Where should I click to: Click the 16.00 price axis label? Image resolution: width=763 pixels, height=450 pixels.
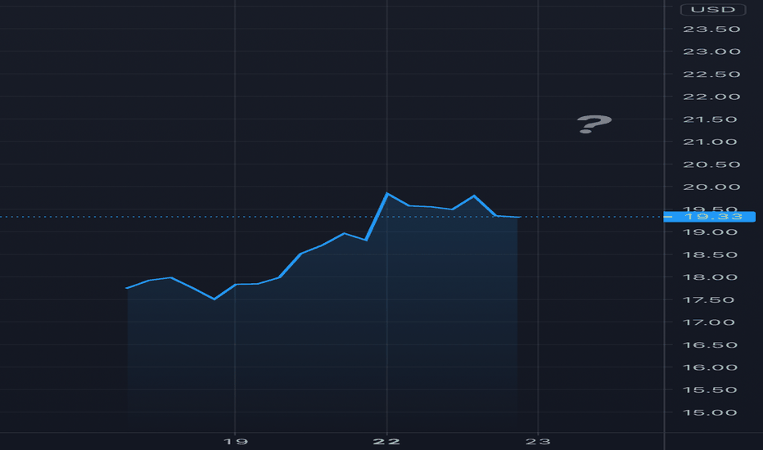(x=710, y=367)
